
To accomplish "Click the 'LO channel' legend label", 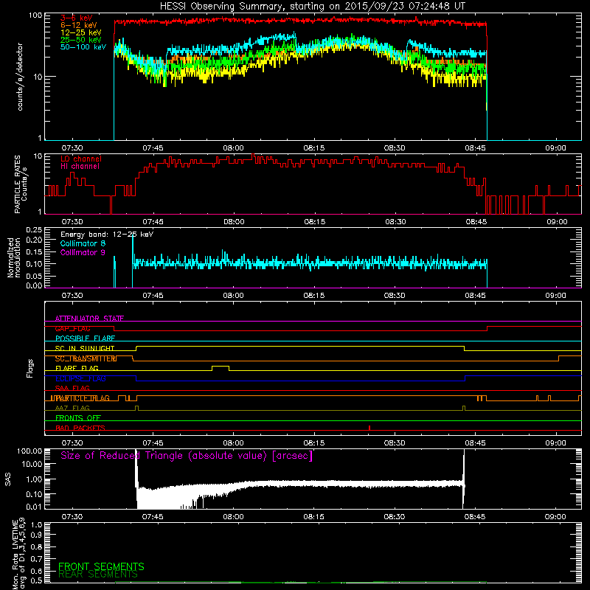I will pos(81,159).
